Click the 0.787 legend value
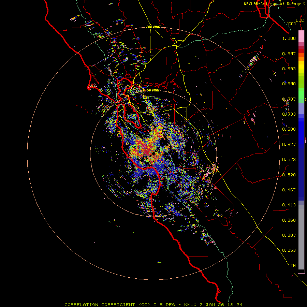The height and width of the screenshot is (307, 307). click(x=289, y=99)
